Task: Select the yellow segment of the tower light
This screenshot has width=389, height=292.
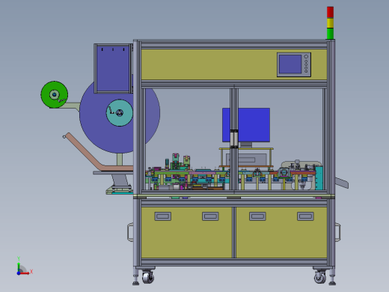Action: coord(330,23)
